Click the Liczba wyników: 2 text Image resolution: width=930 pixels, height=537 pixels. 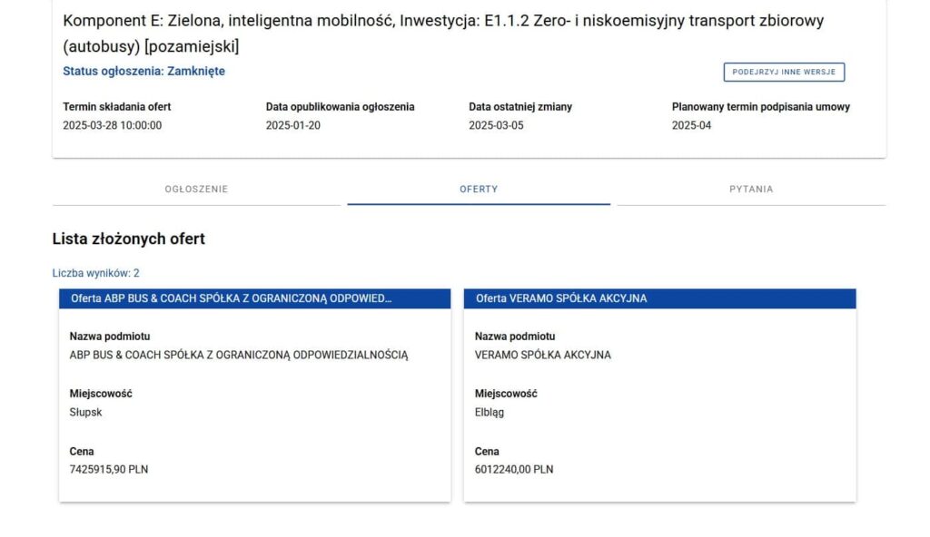coord(95,273)
